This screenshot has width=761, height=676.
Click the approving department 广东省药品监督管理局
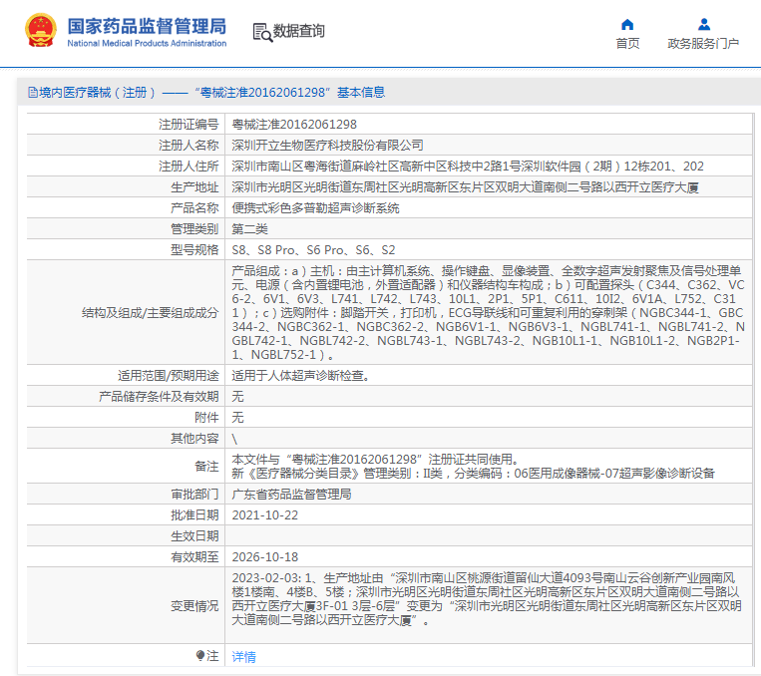coord(291,495)
